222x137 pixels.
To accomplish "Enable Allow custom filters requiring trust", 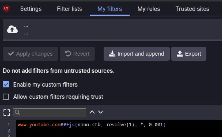I will tap(6, 97).
